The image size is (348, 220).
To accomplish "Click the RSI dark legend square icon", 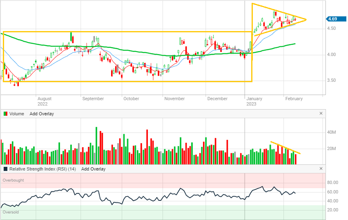I will [5, 169].
